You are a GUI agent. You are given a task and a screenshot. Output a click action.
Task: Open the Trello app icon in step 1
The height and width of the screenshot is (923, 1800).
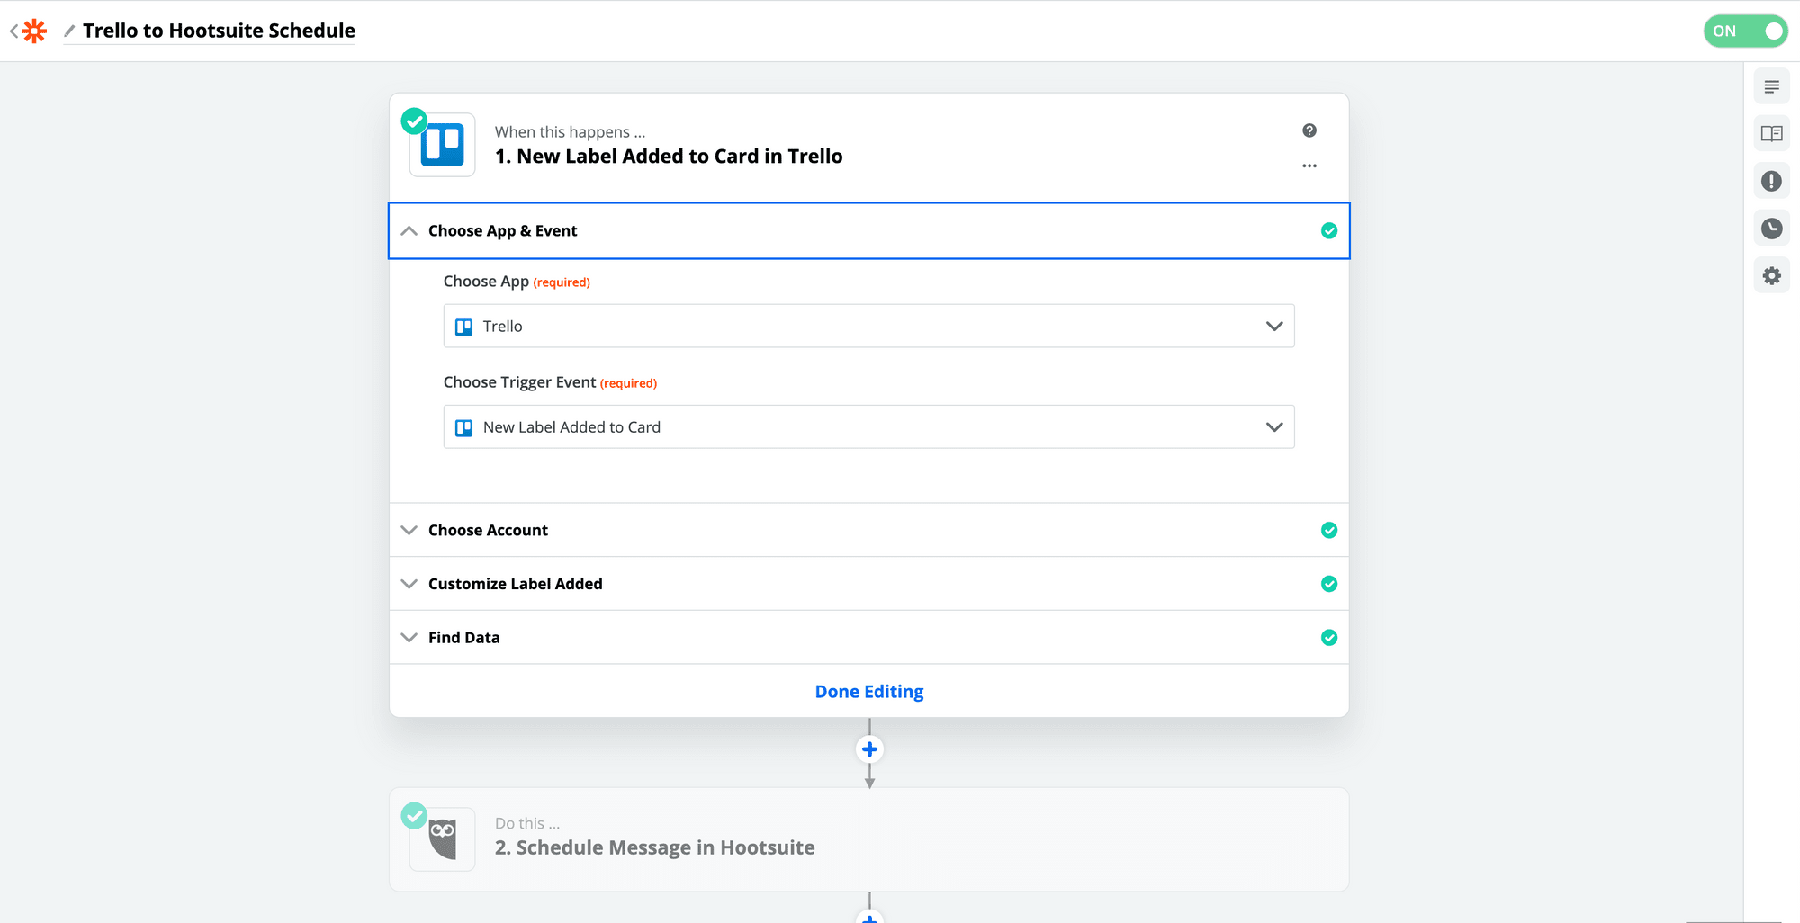442,145
